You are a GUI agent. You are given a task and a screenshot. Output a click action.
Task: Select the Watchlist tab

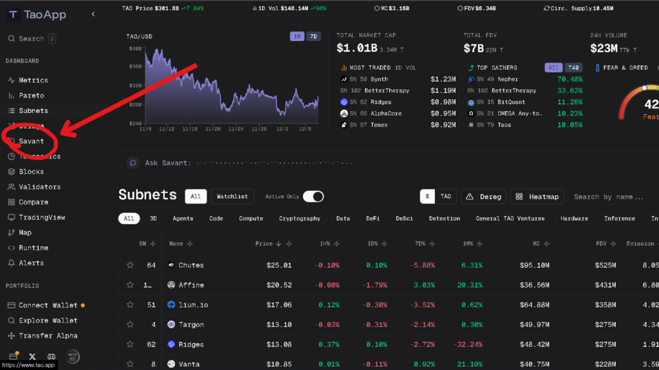pyautogui.click(x=232, y=197)
